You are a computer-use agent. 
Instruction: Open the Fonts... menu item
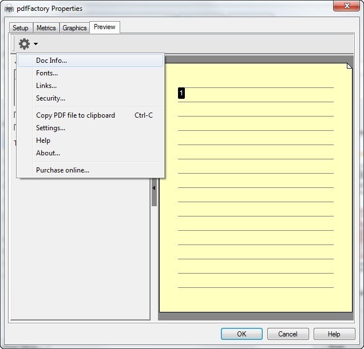pyautogui.click(x=90, y=73)
